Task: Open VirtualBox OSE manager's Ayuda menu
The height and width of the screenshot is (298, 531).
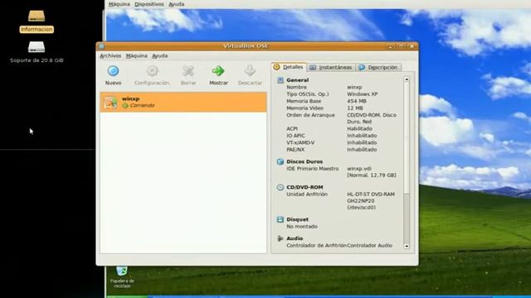Action: point(160,55)
